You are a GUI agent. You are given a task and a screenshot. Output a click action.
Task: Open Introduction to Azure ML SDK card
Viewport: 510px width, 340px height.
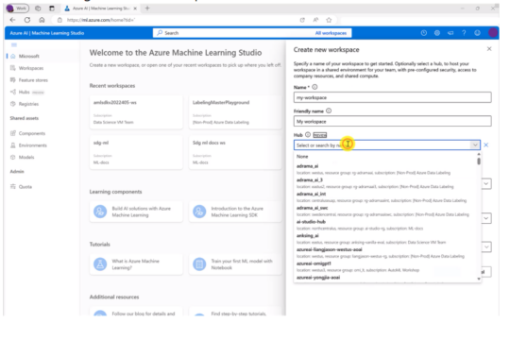click(235, 212)
